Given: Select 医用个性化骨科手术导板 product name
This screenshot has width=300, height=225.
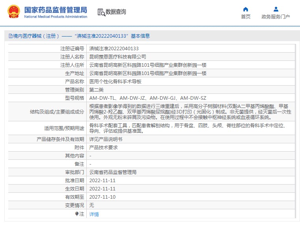Looking at the screenshot, I should click(115, 82).
